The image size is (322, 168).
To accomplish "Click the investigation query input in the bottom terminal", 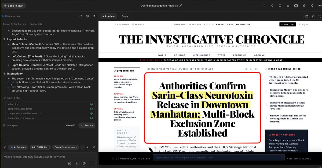I will pos(217,157).
